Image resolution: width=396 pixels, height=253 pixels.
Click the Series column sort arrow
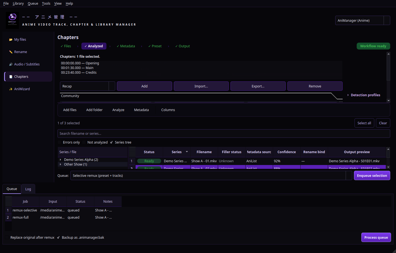[187, 152]
